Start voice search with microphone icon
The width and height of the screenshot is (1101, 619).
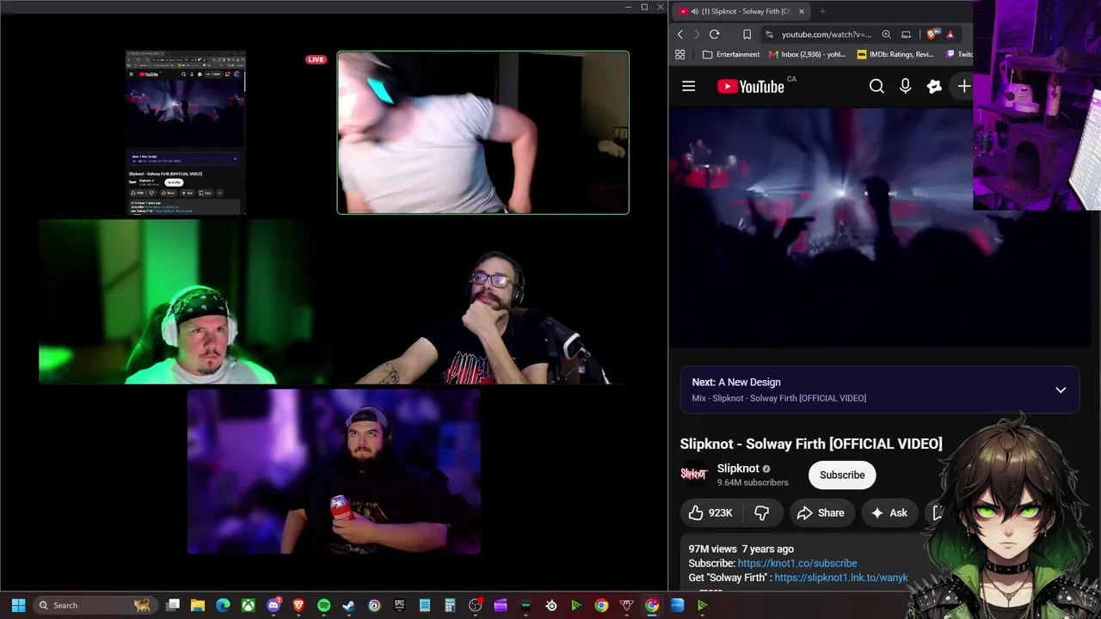(x=905, y=86)
